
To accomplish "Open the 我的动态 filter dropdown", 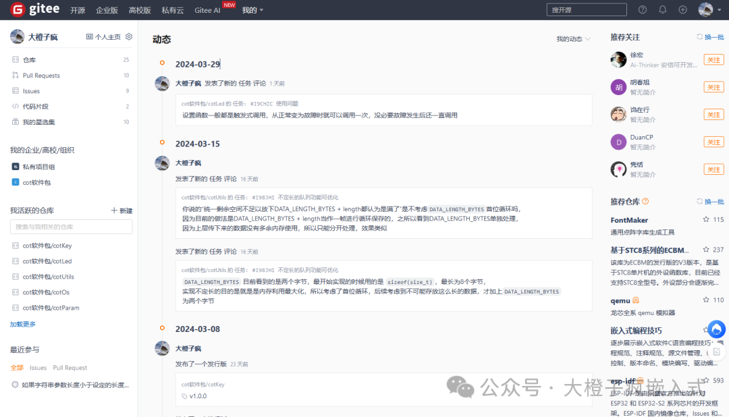I will pyautogui.click(x=573, y=39).
